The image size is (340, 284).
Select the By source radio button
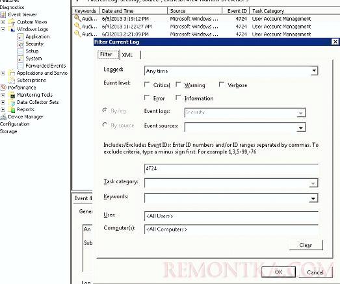pos(105,125)
